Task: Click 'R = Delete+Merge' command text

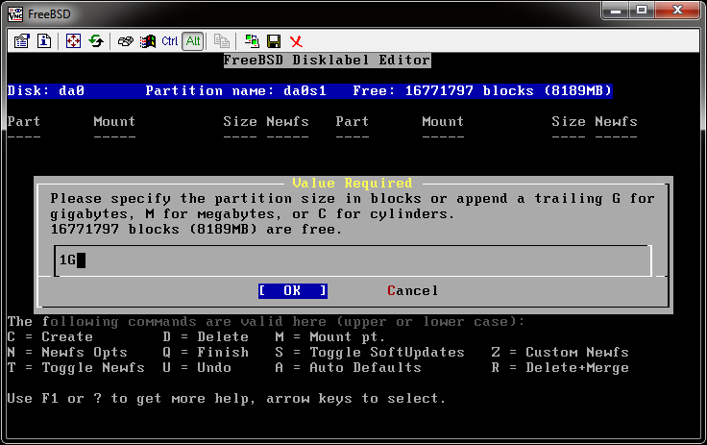Action: tap(560, 368)
